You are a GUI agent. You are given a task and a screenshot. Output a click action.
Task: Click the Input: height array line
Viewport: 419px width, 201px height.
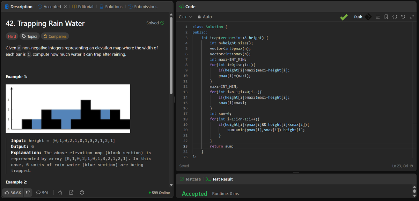point(63,141)
